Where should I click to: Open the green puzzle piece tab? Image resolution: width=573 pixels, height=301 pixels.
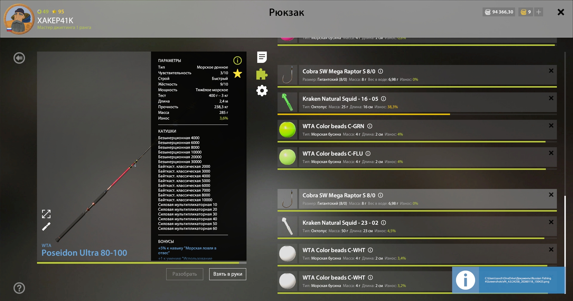(x=262, y=74)
